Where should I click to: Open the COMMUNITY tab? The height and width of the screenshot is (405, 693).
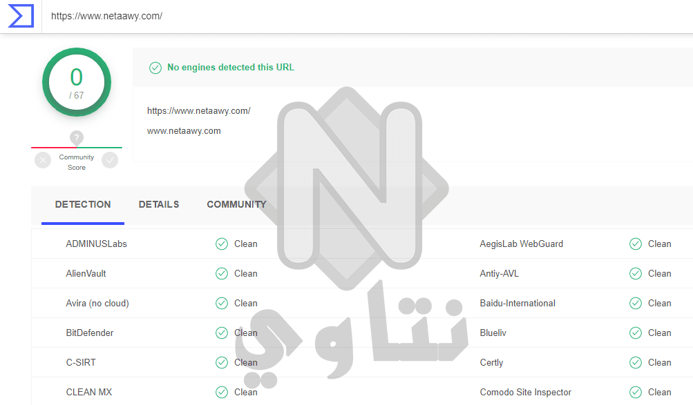click(x=236, y=205)
